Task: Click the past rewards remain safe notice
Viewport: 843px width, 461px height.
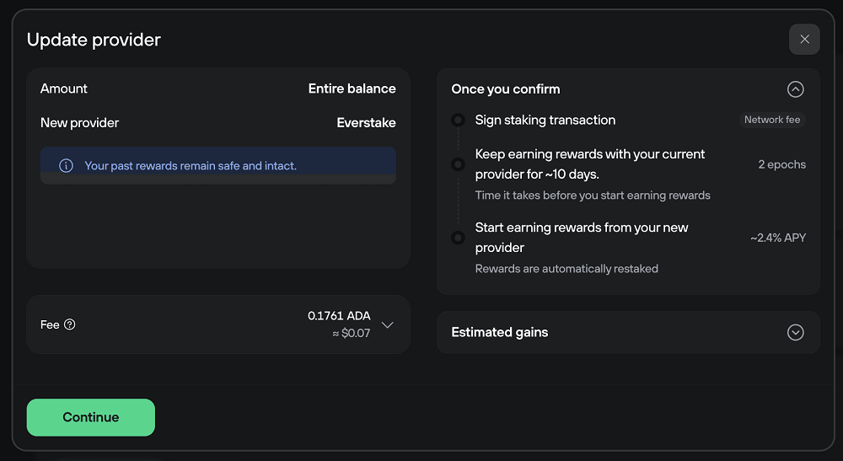Action: (191, 165)
